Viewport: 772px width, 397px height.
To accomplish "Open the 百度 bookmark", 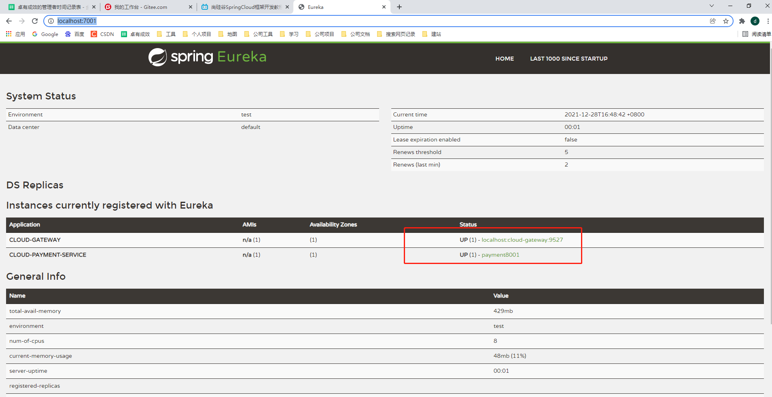I will click(75, 34).
